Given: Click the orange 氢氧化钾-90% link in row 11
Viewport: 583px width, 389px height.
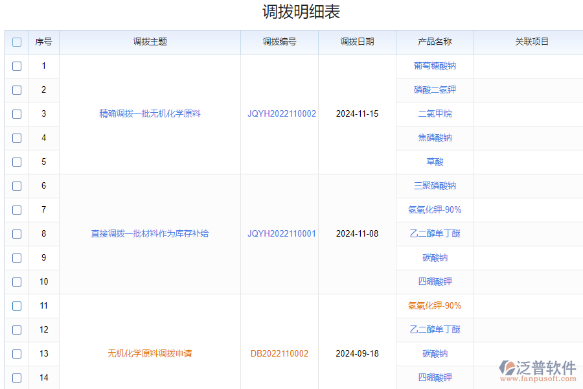Looking at the screenshot, I should (x=434, y=305).
